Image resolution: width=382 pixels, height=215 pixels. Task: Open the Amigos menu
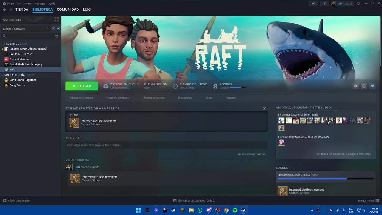click(x=27, y=4)
